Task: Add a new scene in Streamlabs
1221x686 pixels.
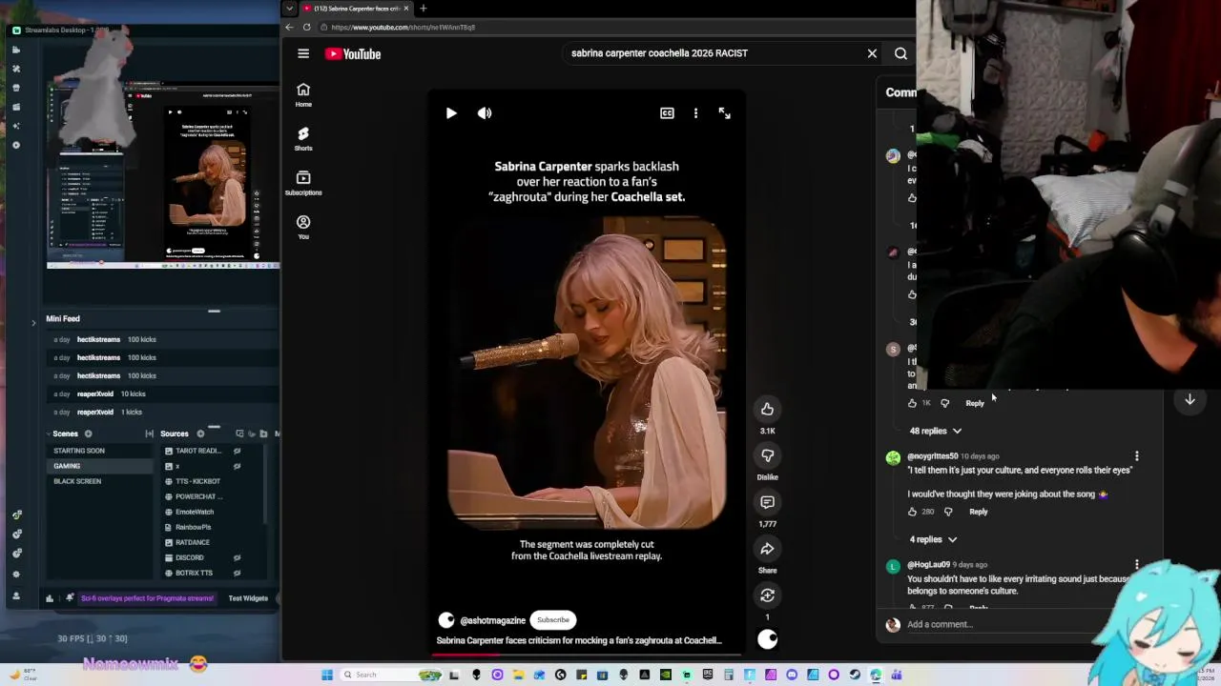Action: click(x=88, y=434)
